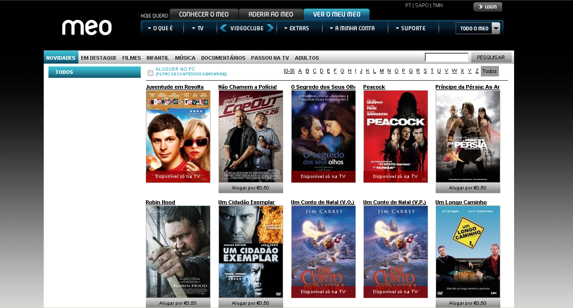This screenshot has width=573, height=308.
Task: Click the SAPO link
Action: tap(421, 5)
